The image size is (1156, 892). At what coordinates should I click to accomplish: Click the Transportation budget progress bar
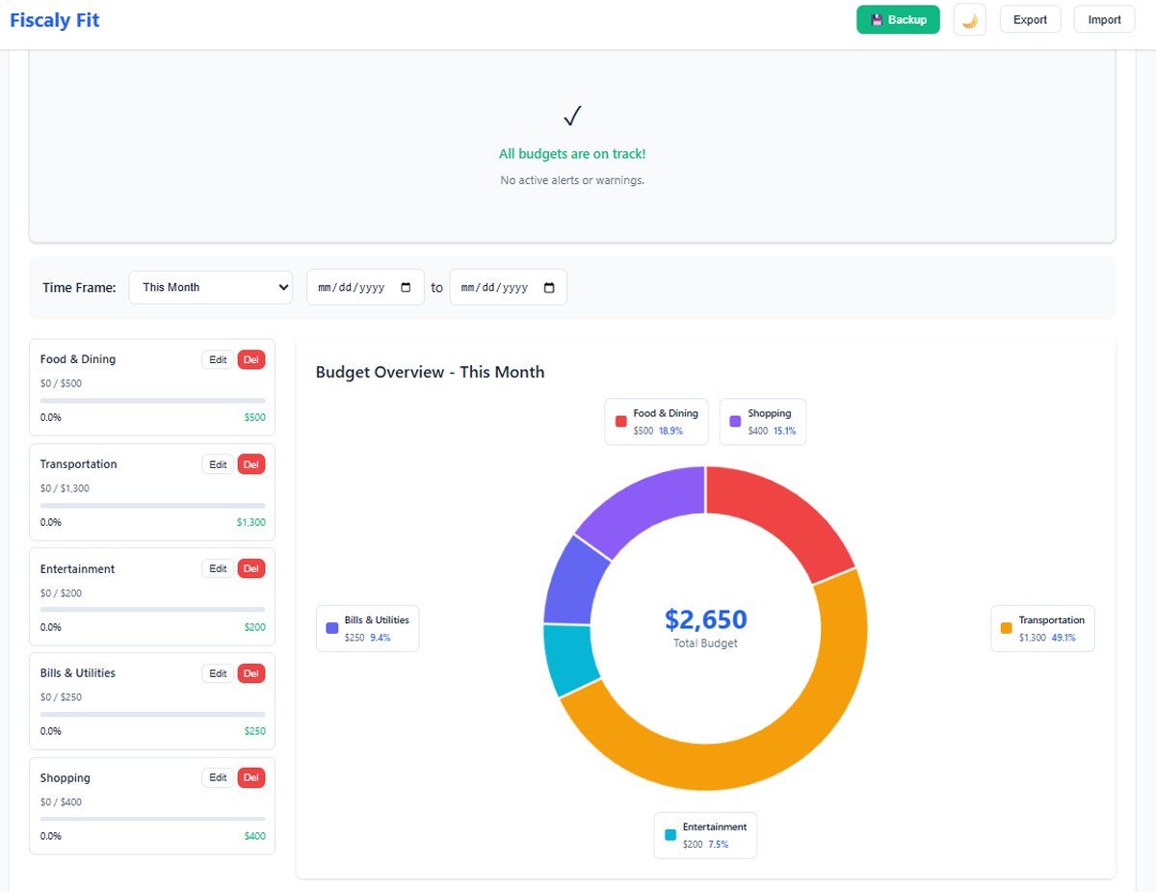point(152,503)
